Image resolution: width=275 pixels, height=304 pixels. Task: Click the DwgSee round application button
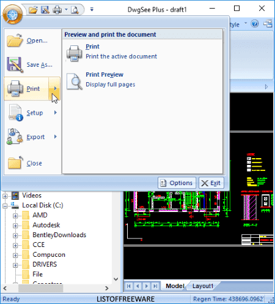click(x=12, y=15)
